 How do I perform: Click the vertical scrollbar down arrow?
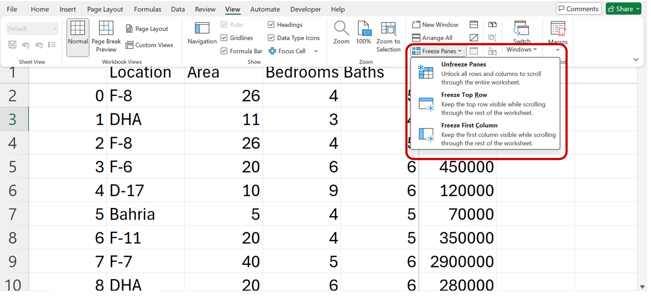pyautogui.click(x=643, y=287)
